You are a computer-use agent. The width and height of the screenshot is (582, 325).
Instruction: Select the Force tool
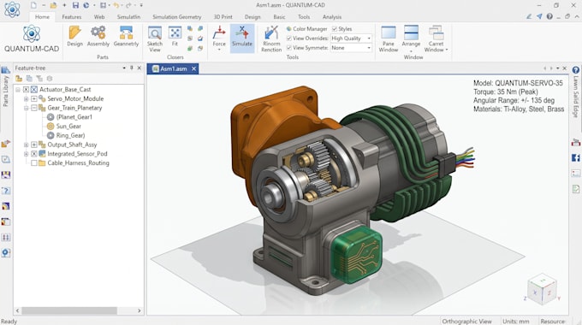(219, 38)
